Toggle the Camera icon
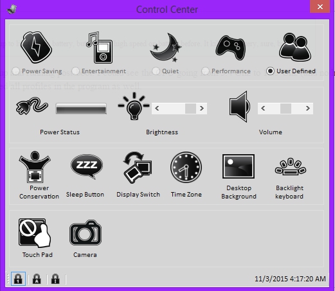This screenshot has height=291, width=335. (86, 233)
